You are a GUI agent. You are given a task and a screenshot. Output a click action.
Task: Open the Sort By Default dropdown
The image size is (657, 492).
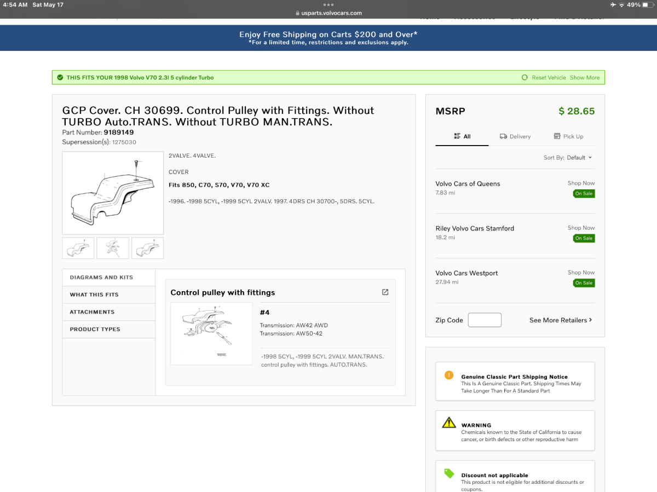[569, 158]
